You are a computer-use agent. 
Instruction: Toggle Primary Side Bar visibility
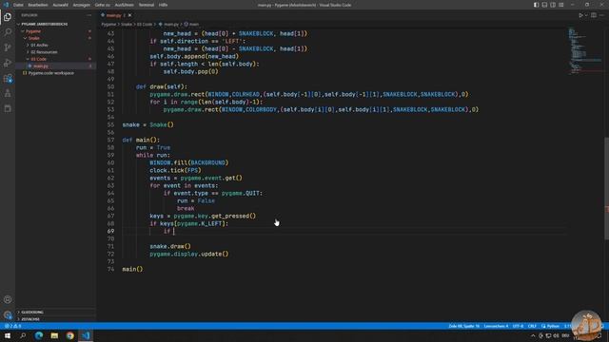coord(536,5)
